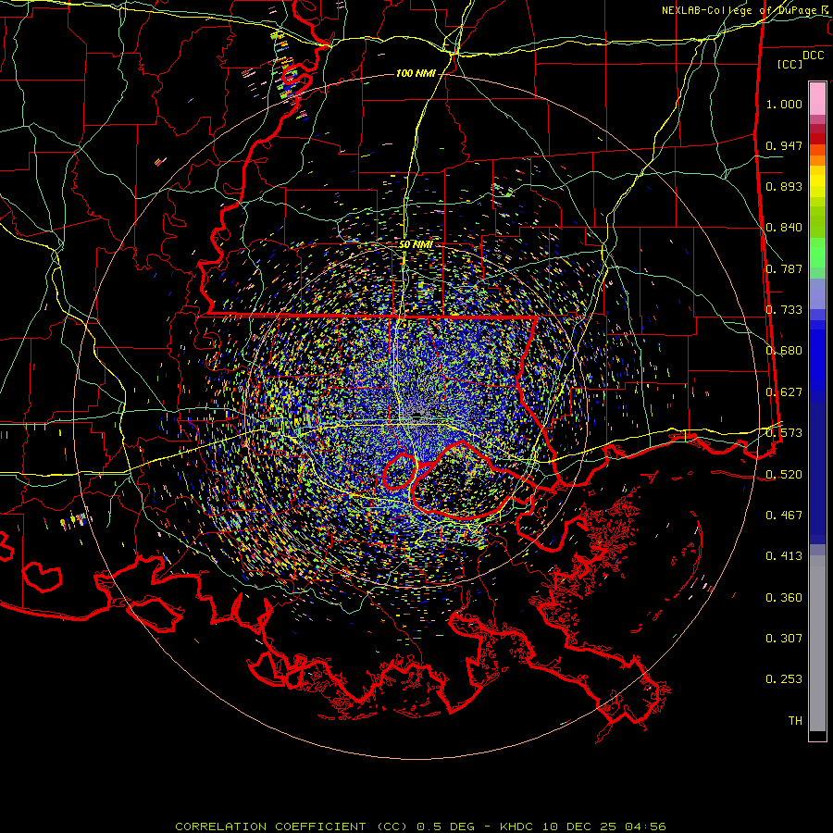Click the 0.467 scale value
This screenshot has height=833, width=833.
[x=784, y=516]
